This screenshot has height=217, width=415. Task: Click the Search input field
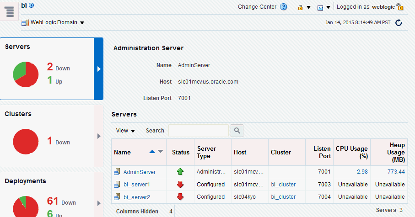point(199,131)
